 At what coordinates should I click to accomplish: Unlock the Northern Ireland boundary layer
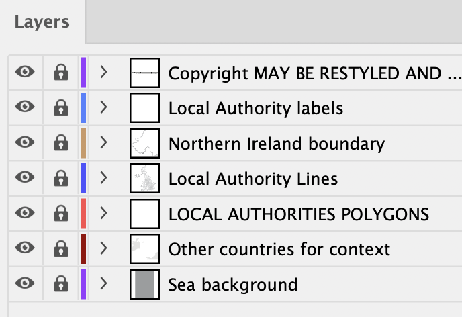click(61, 142)
